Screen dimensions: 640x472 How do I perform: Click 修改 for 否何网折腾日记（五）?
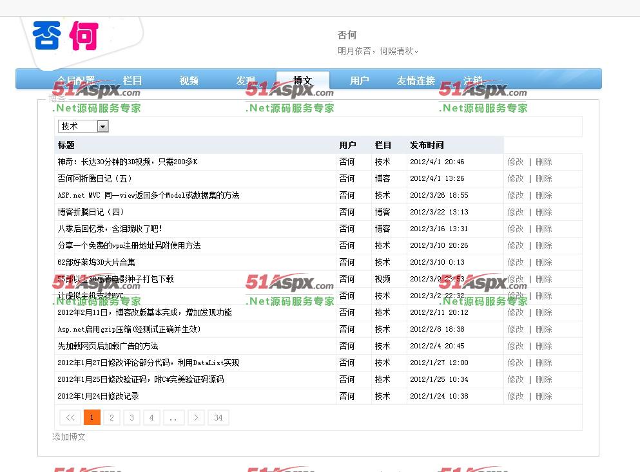point(516,178)
